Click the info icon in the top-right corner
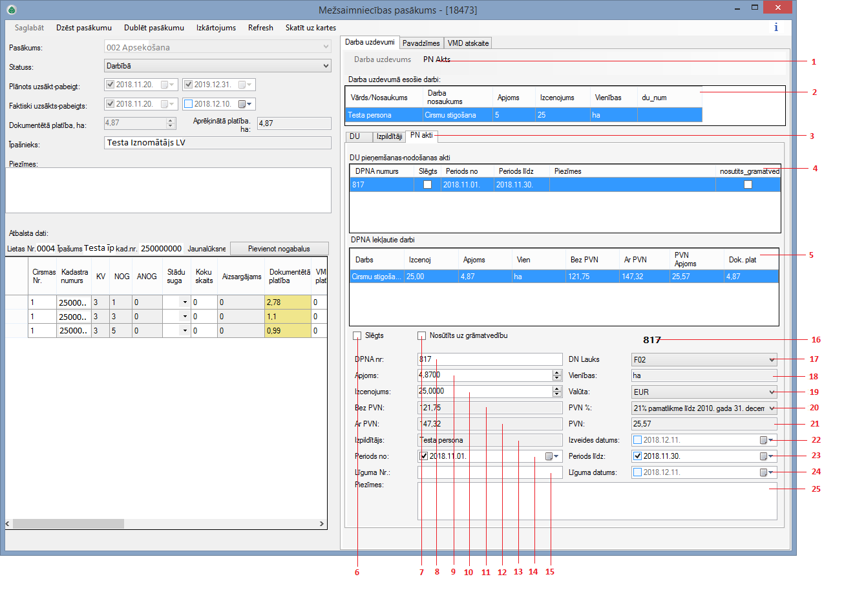Viewport: 844px width, 601px height. pos(775,27)
